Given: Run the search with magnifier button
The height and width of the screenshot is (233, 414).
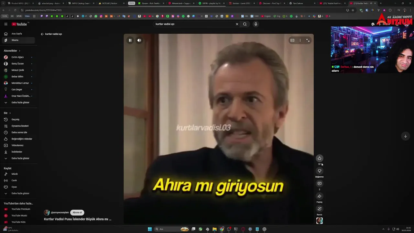Looking at the screenshot, I should pos(245,24).
